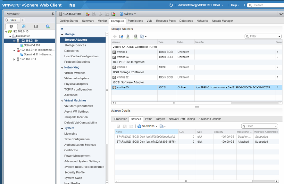The width and height of the screenshot is (284, 184).
Task: Rescan the selected storage adapter
Action: coord(136,36)
